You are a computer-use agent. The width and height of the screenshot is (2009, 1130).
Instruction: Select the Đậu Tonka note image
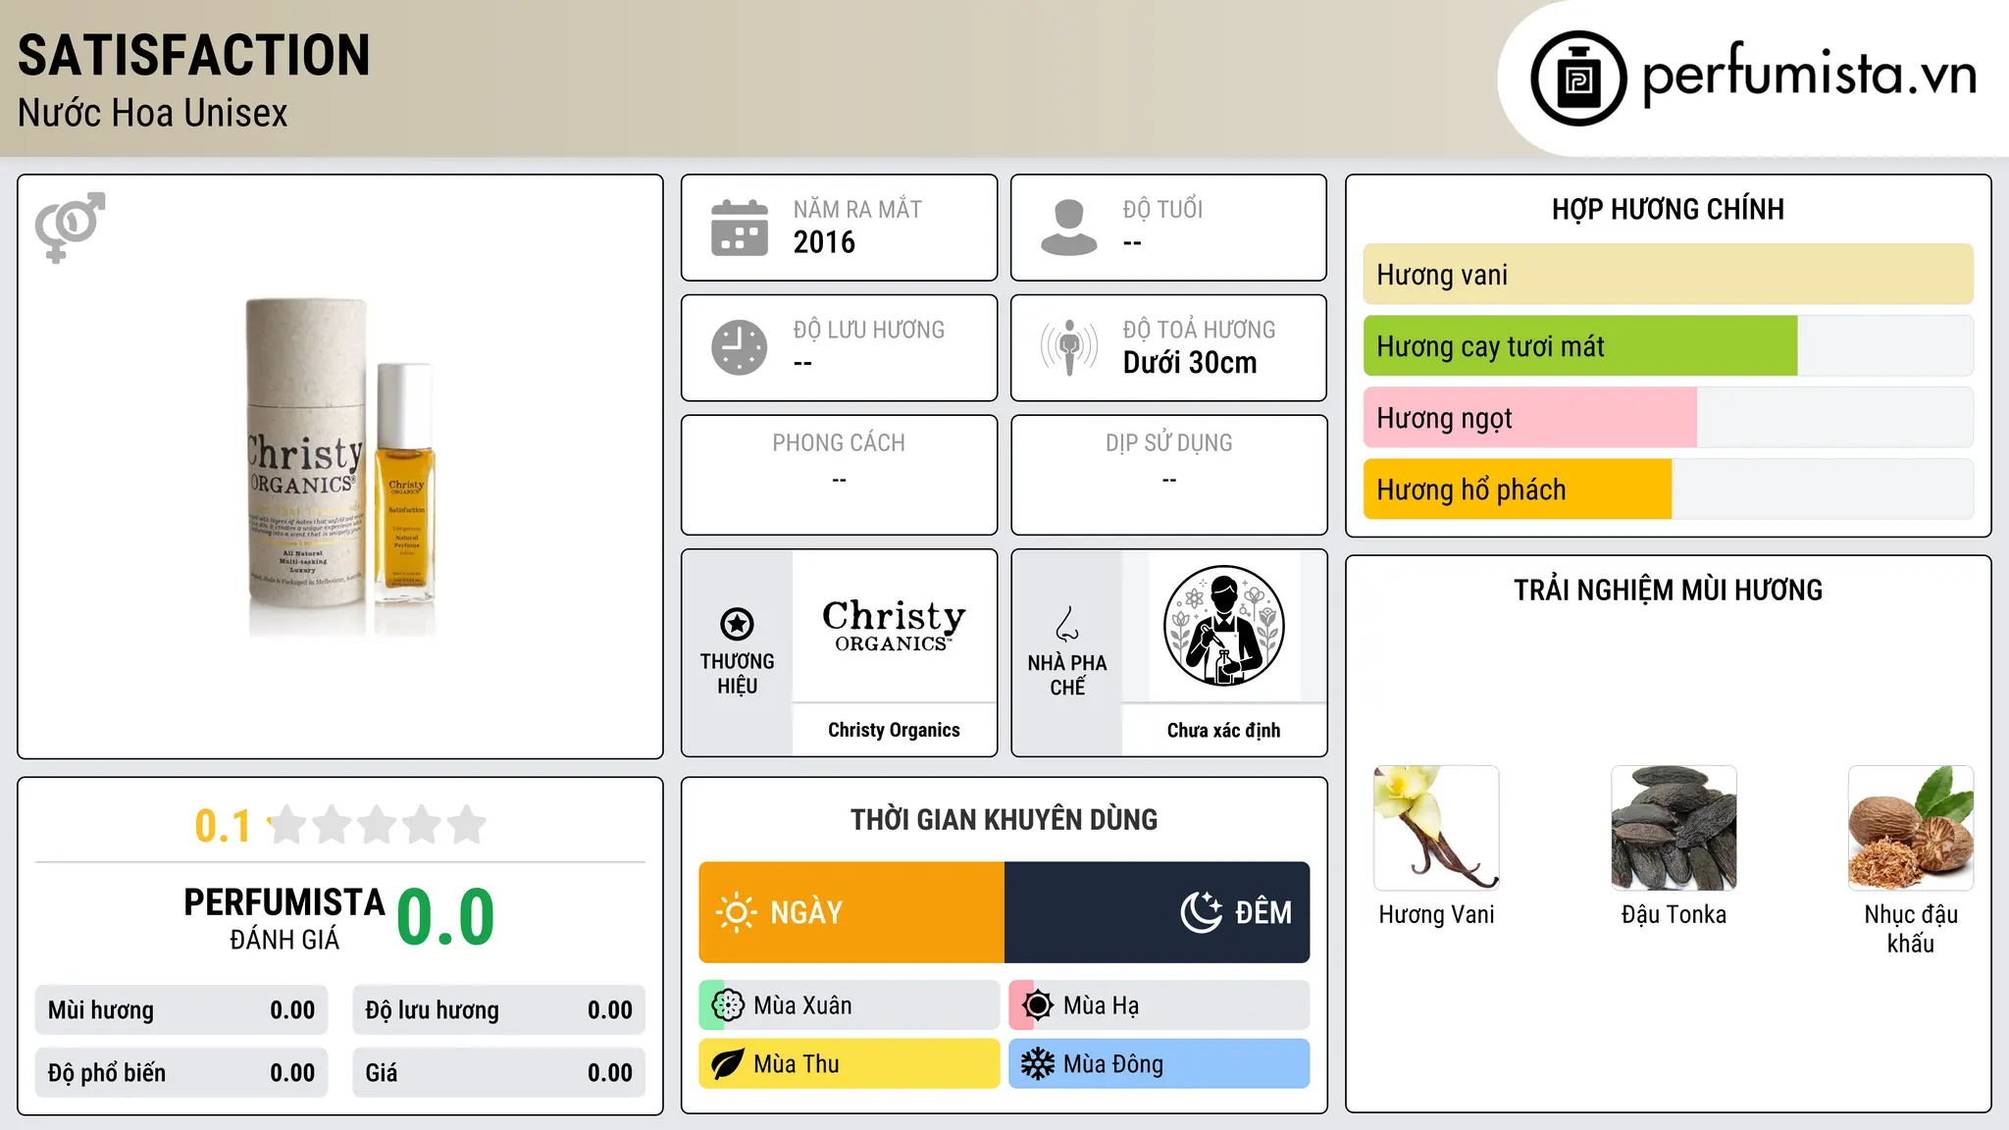point(1674,828)
